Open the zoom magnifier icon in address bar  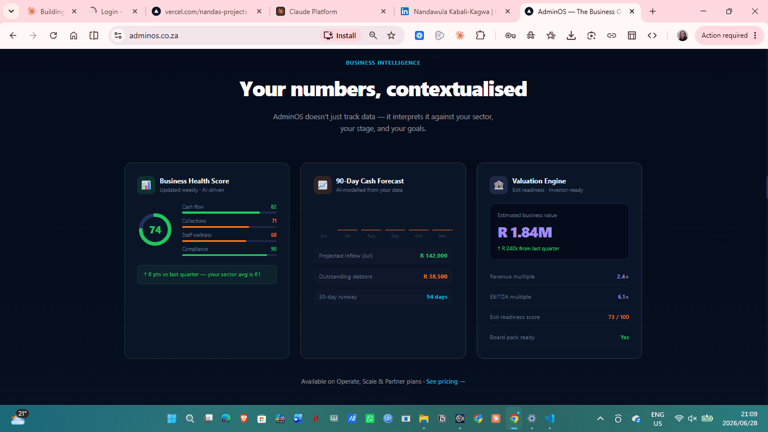[x=373, y=35]
